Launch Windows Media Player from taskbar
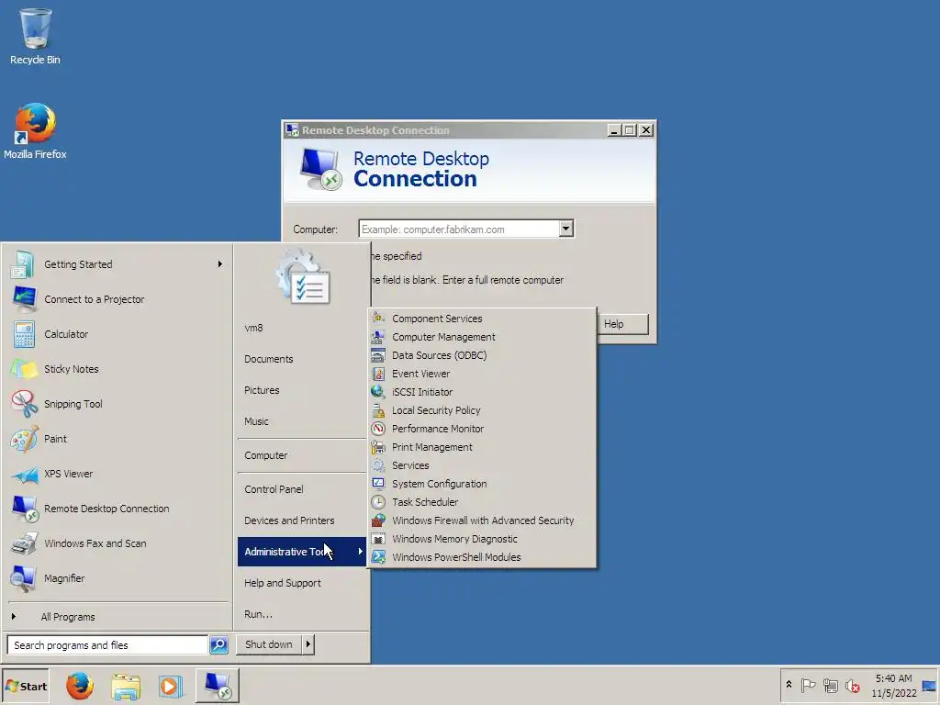Viewport: 940px width, 705px height. [x=170, y=686]
